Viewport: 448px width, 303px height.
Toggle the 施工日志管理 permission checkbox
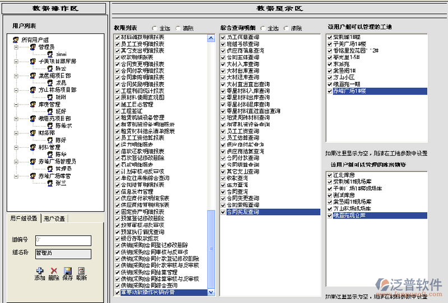(x=117, y=104)
